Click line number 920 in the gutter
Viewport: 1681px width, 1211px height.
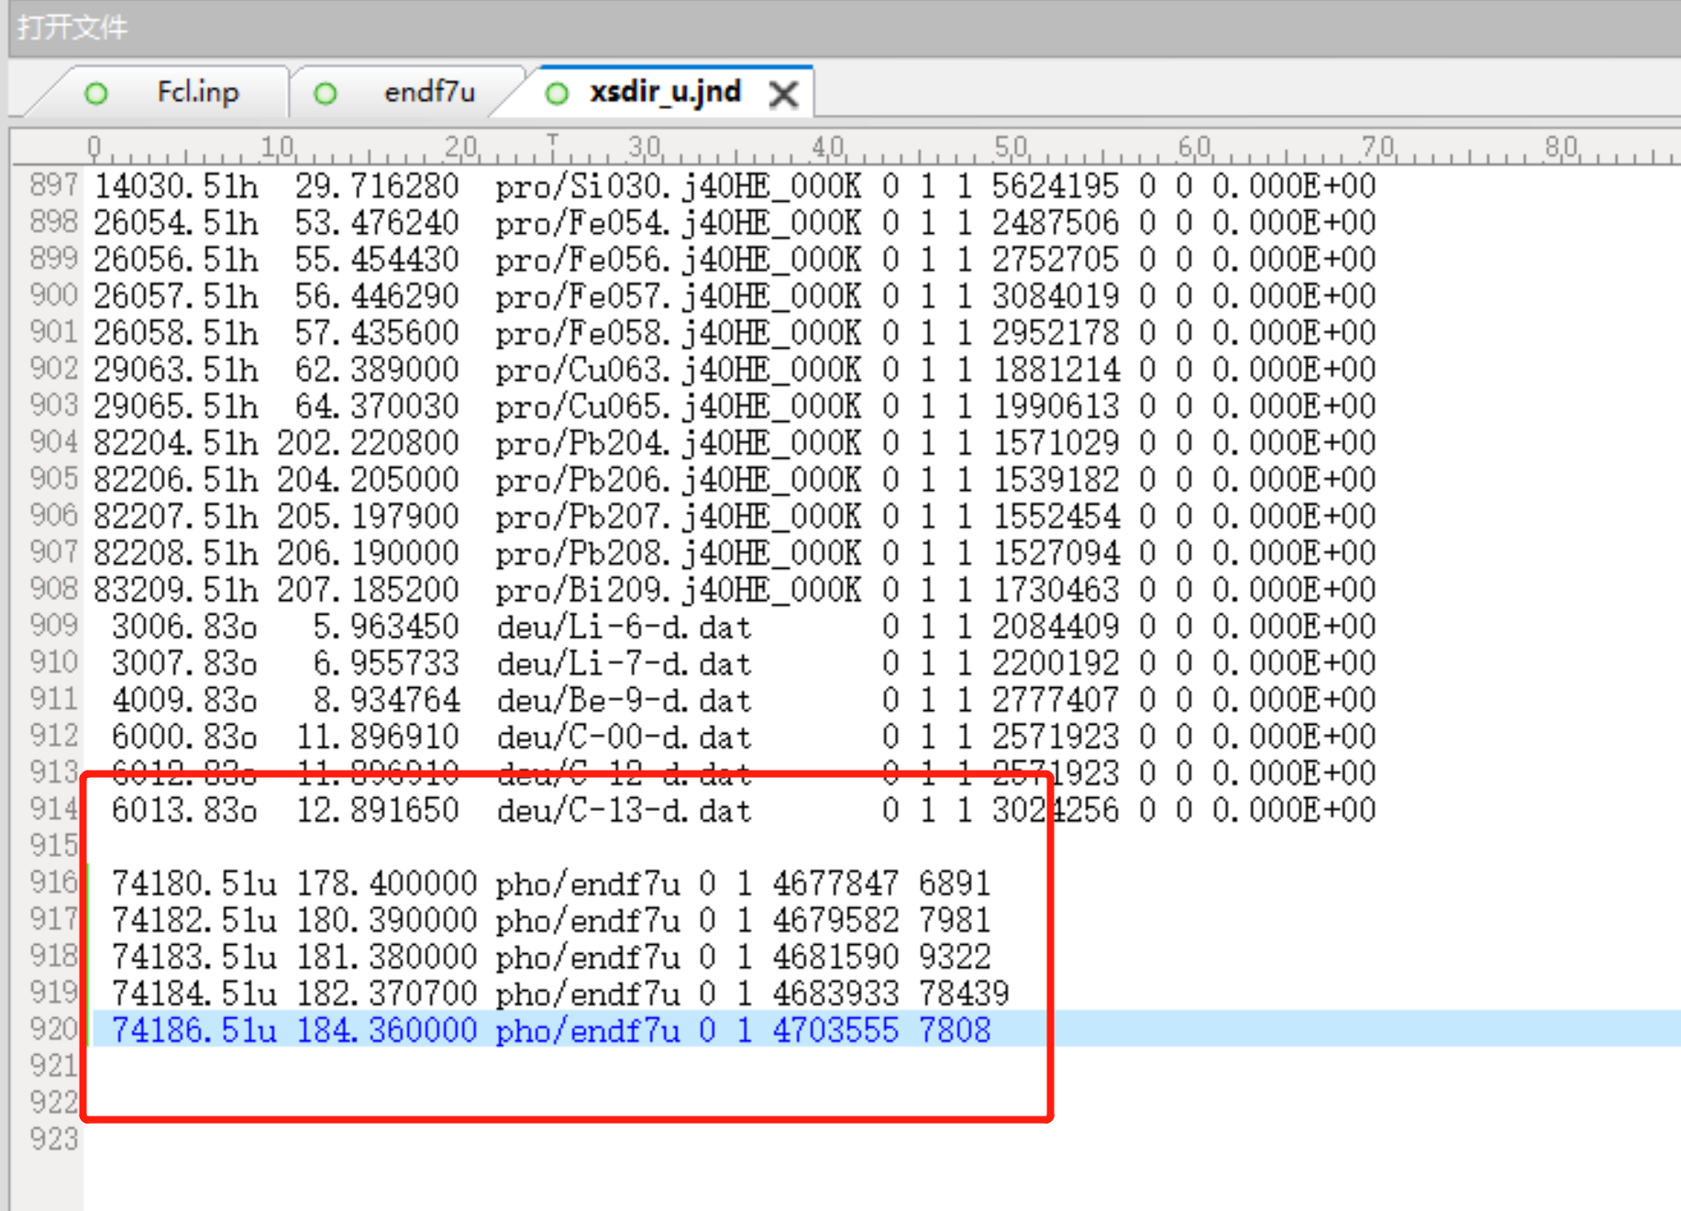point(53,1029)
